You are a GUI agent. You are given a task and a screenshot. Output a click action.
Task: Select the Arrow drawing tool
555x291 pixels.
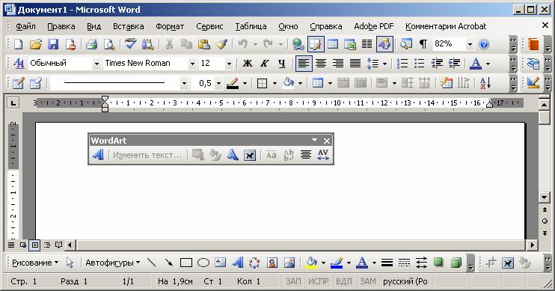(169, 263)
